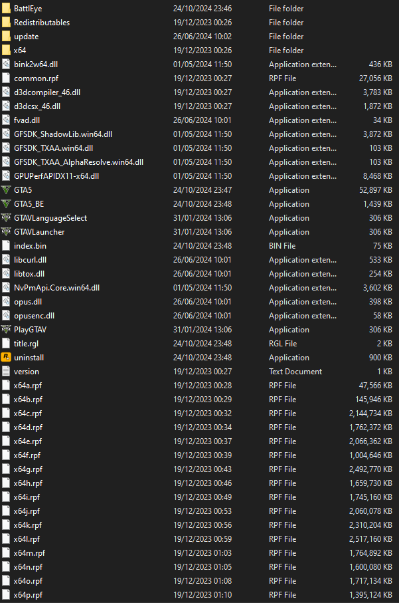Select the x64m.rpf file name

coord(29,553)
